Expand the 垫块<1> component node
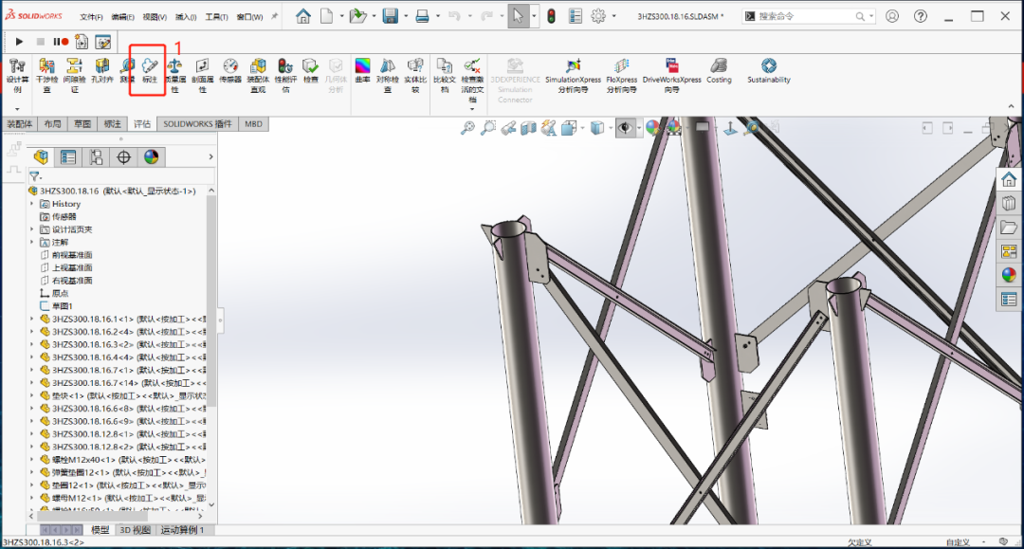This screenshot has width=1024, height=549. coord(32,395)
